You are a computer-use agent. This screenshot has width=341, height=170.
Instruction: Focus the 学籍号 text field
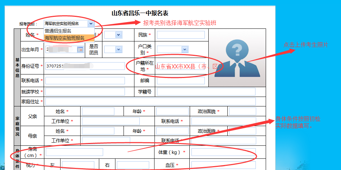[x=205, y=92]
